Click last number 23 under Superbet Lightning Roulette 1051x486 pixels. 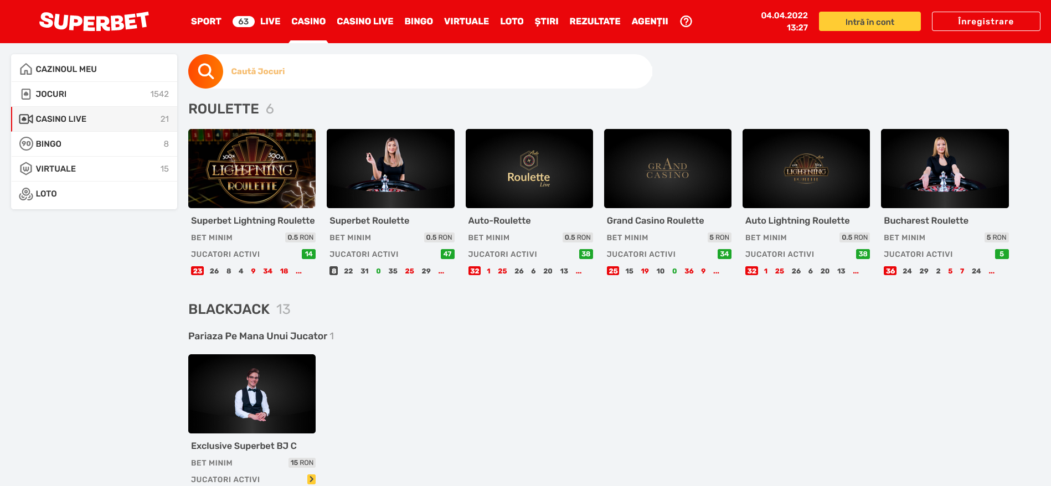(x=198, y=271)
